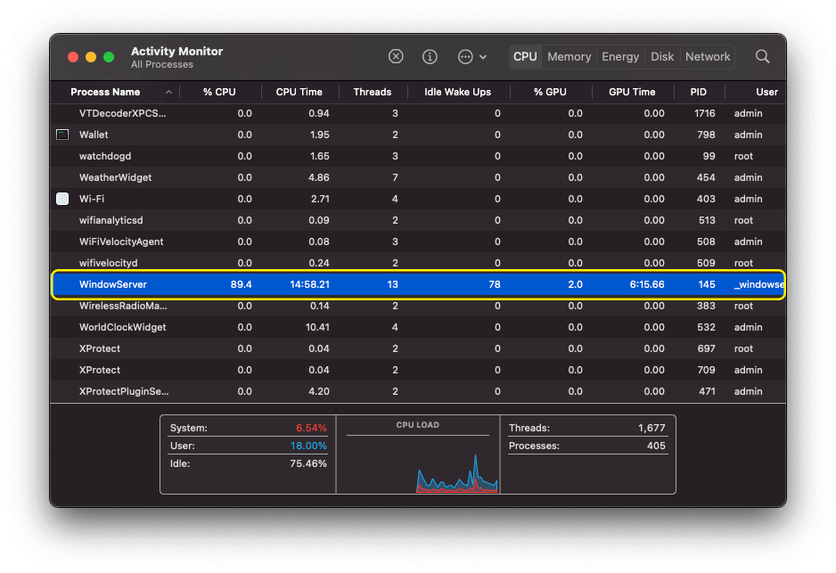Open the ellipsis action menu dropdown
The image size is (836, 573).
[471, 56]
